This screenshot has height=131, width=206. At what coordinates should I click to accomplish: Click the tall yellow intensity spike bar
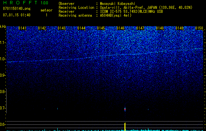125,127
